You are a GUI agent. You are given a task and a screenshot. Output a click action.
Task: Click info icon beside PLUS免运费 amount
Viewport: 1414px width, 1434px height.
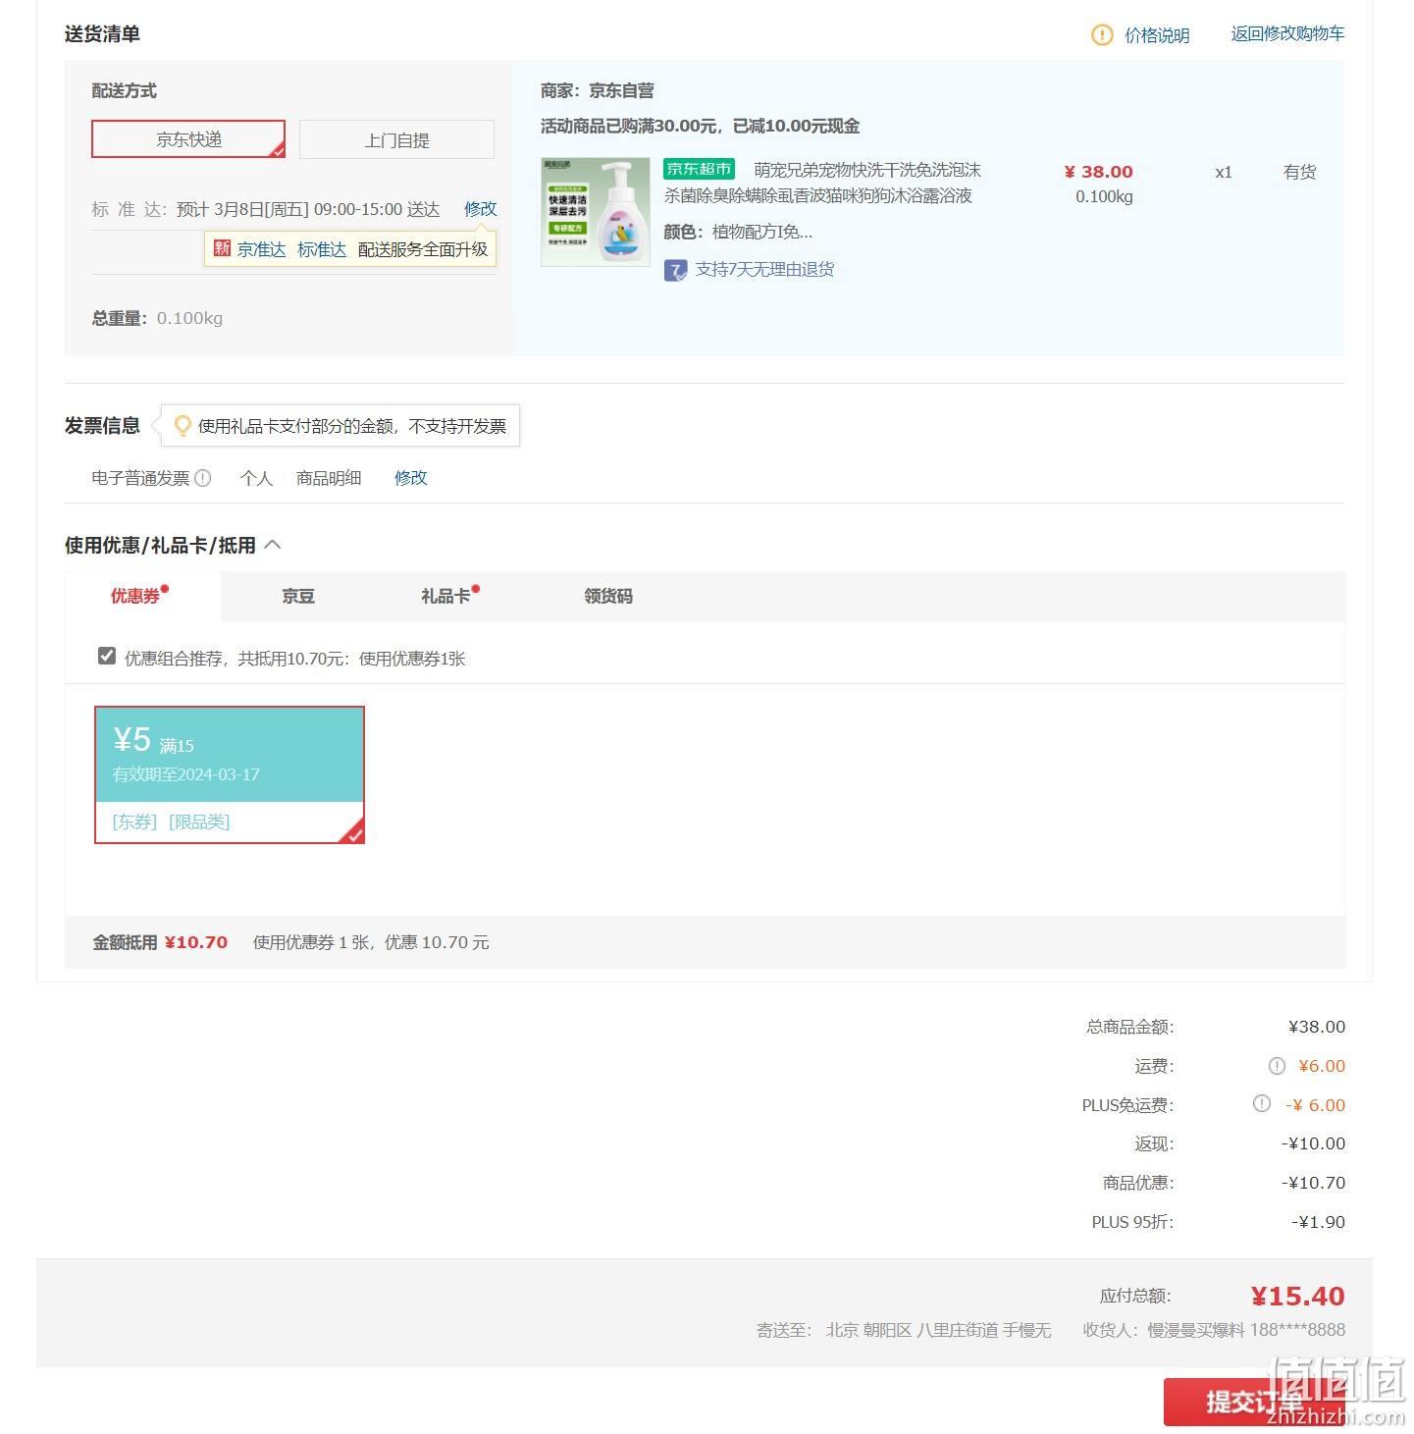click(x=1262, y=1103)
